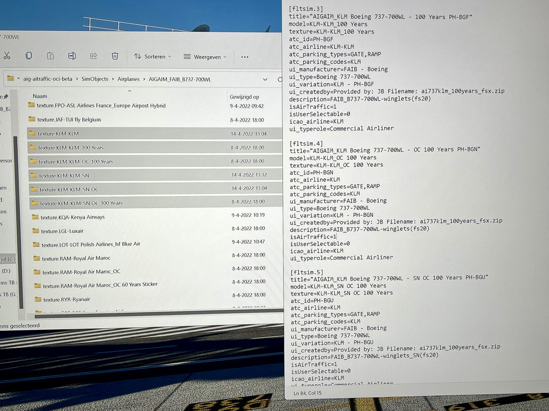Click date 14-4-2022 13:32 of KLM_SN folder

[x=250, y=175]
